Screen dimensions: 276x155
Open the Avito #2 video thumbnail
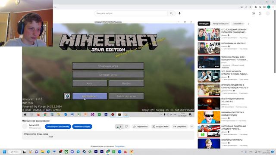209,48
